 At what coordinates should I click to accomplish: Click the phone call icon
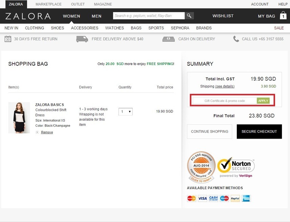236,39
